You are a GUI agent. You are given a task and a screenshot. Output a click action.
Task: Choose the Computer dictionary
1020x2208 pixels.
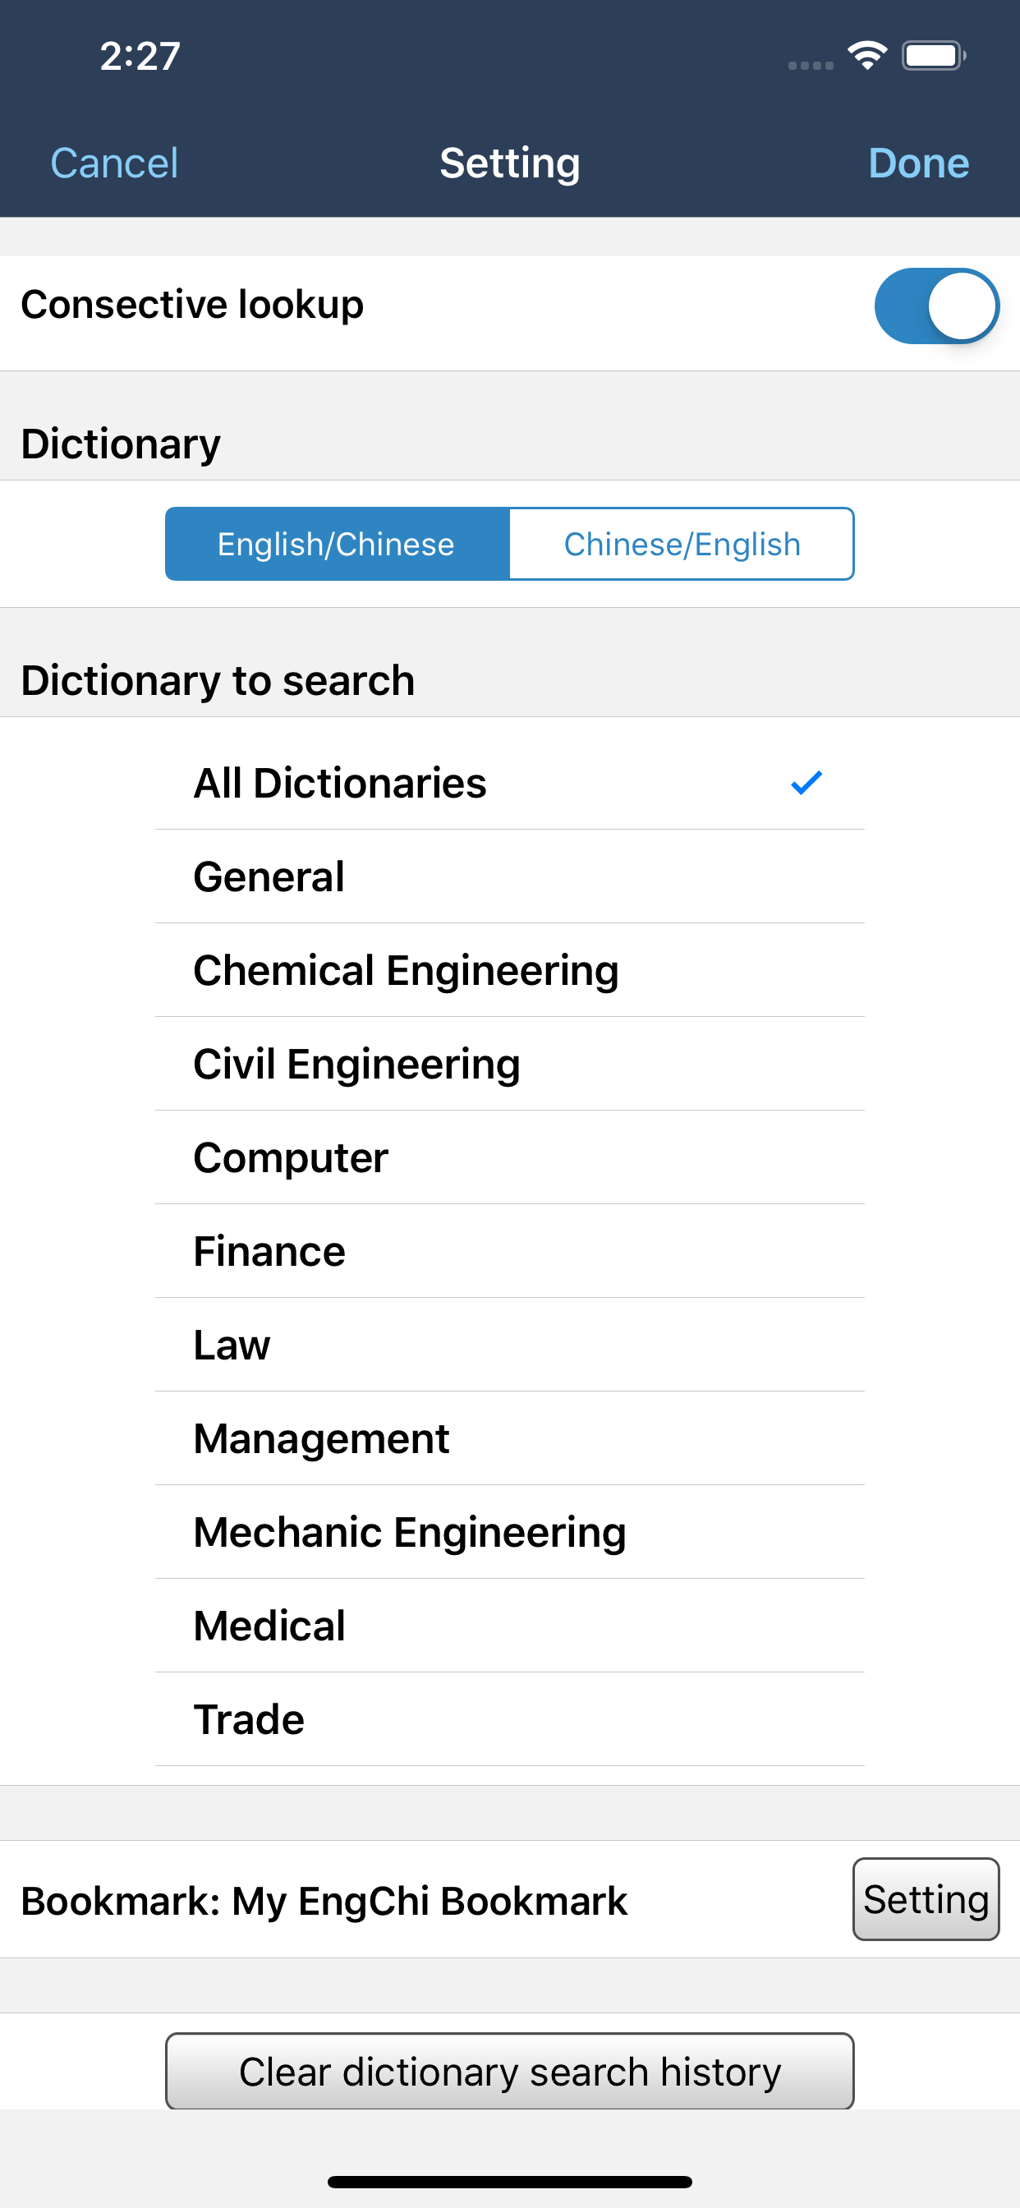coord(510,1157)
